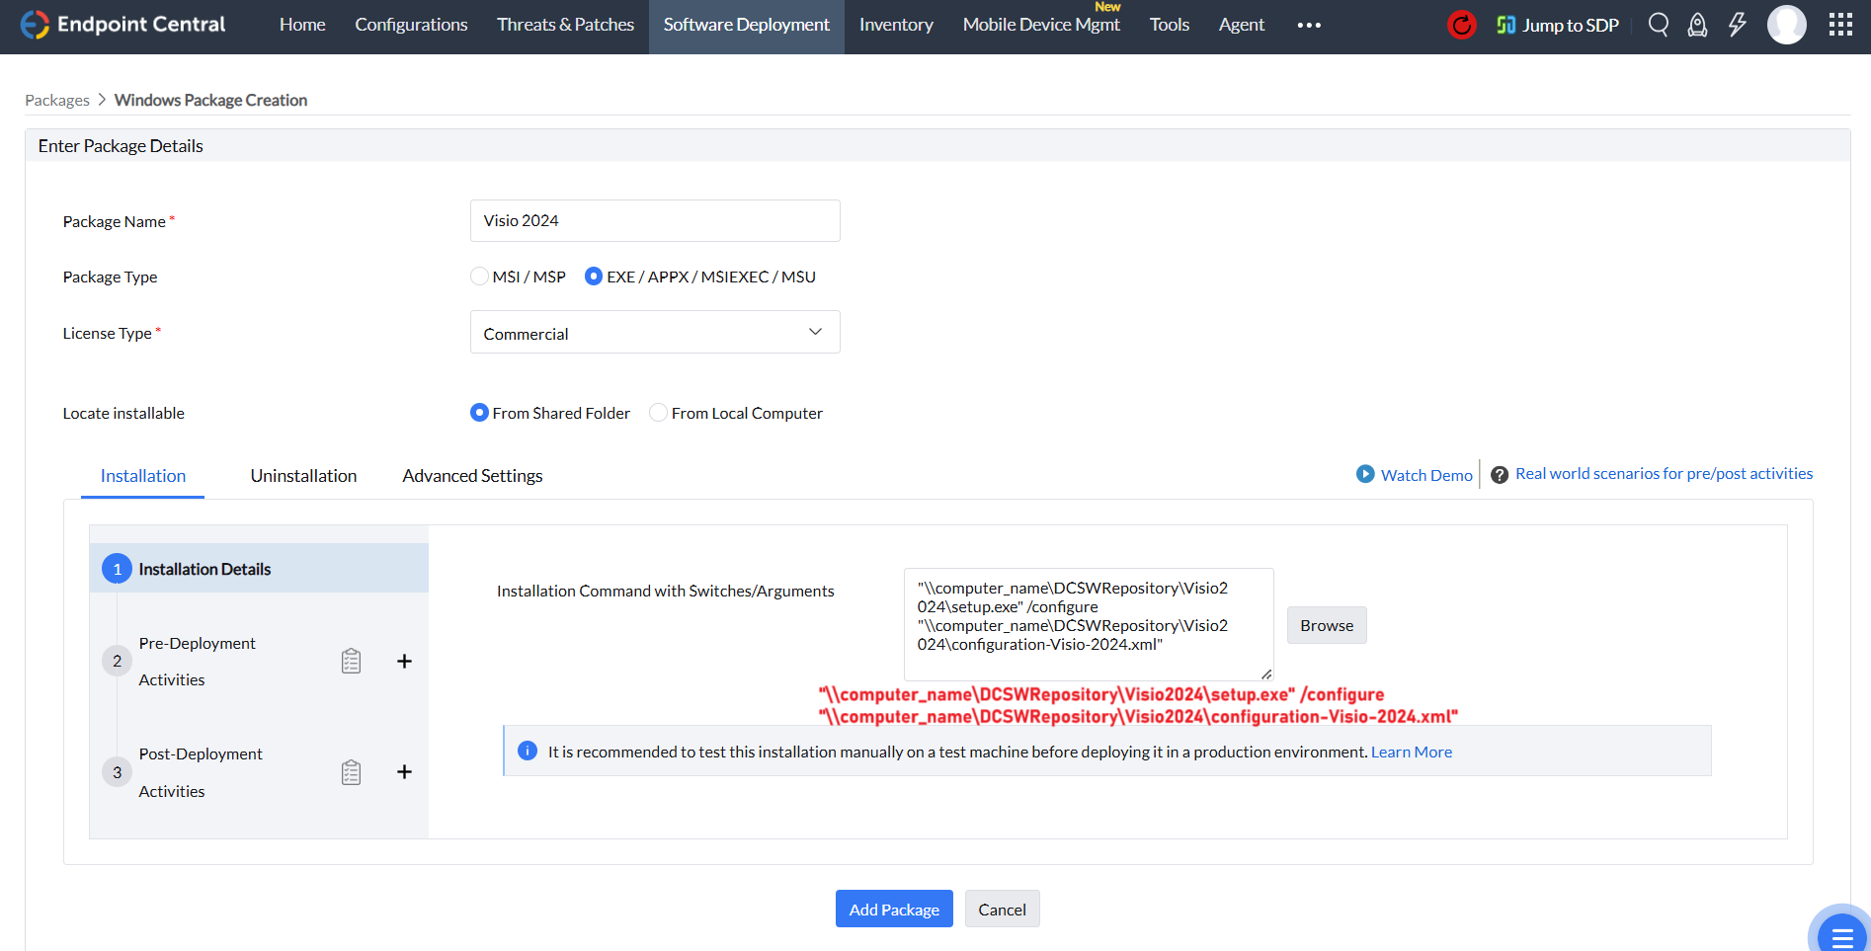Choose From Local Computer option
The width and height of the screenshot is (1871, 951).
click(658, 413)
